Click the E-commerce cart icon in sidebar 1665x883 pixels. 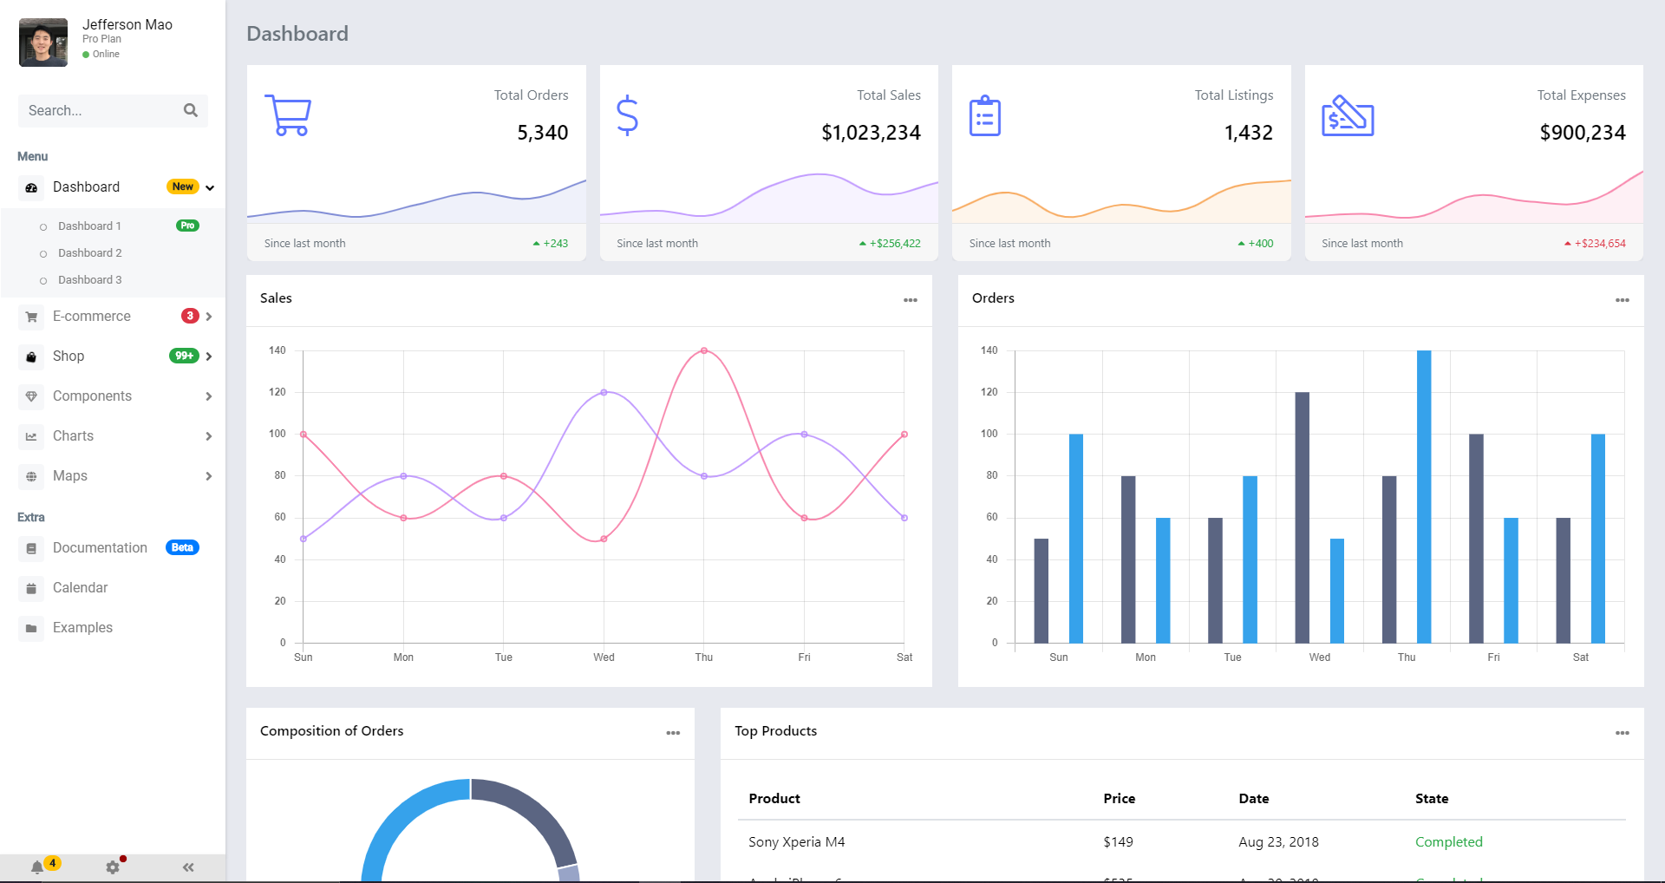click(31, 317)
